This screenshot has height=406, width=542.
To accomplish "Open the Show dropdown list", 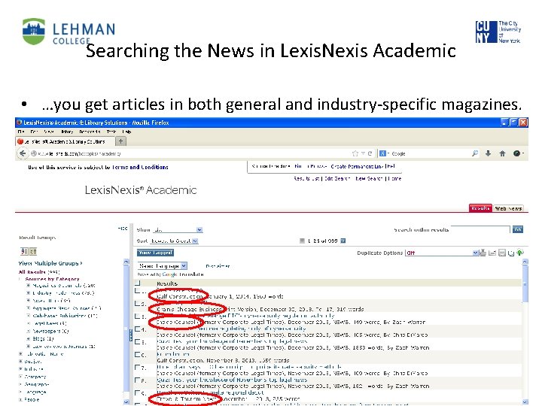I will (x=178, y=229).
